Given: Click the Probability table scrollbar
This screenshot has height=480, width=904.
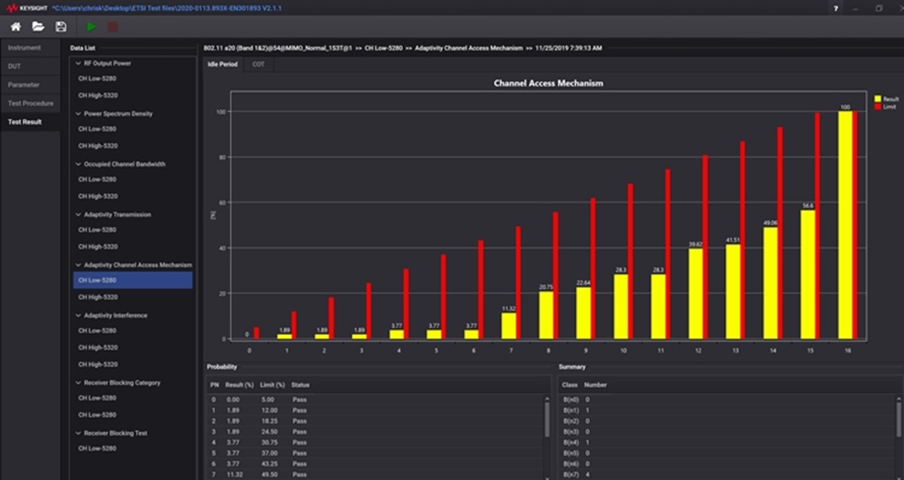Looking at the screenshot, I should 547,421.
